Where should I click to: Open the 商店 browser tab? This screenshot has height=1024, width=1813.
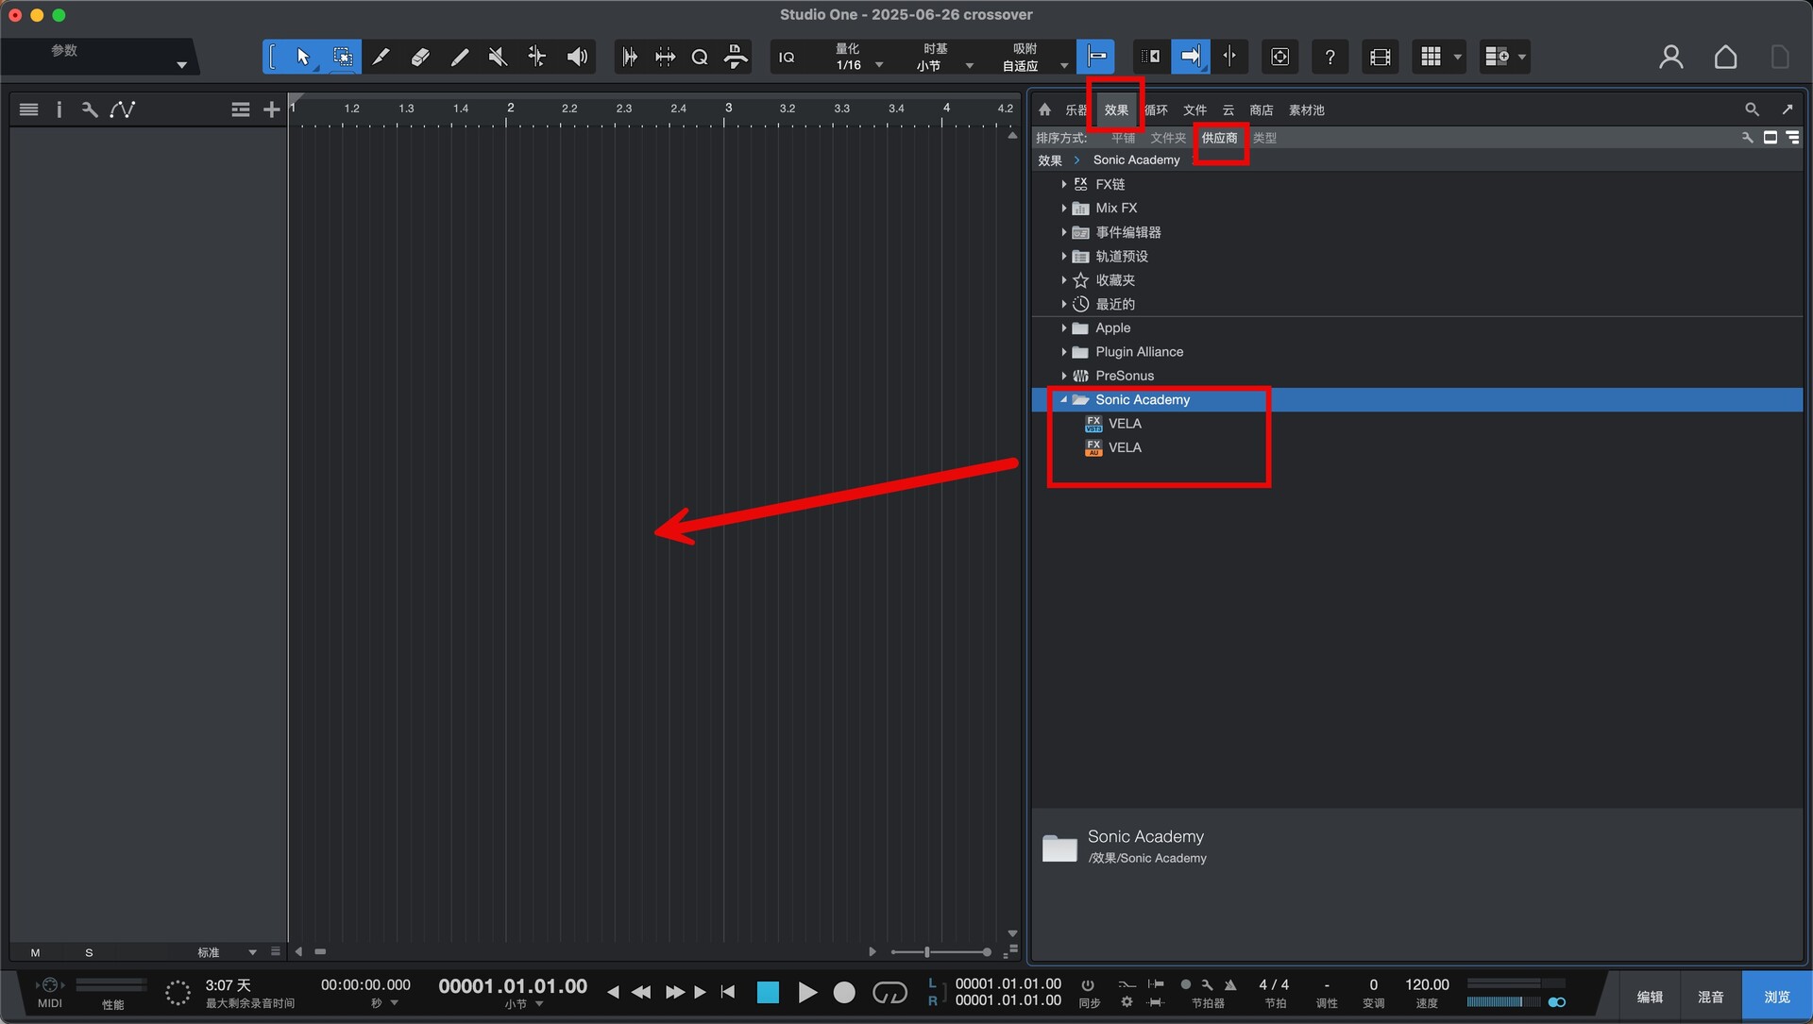[1261, 110]
